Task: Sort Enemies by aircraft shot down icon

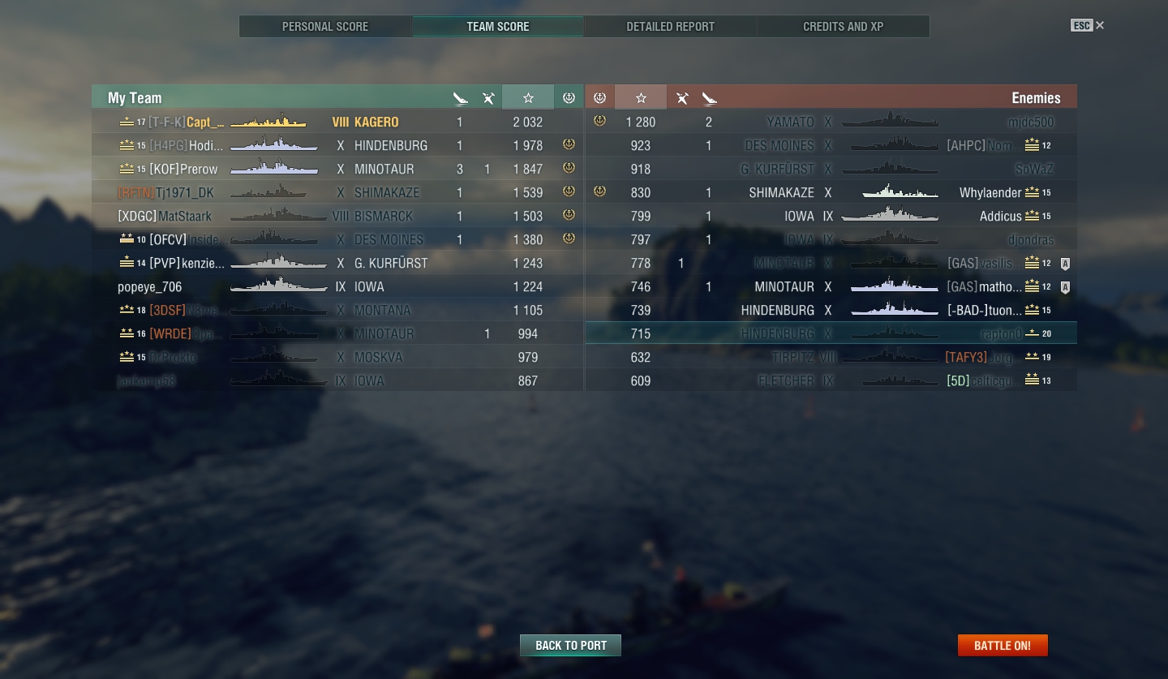Action: (x=682, y=98)
